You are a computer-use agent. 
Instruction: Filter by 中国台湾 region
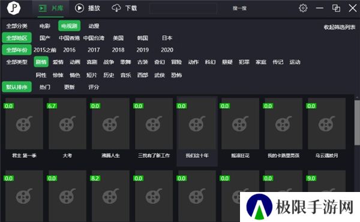94,38
